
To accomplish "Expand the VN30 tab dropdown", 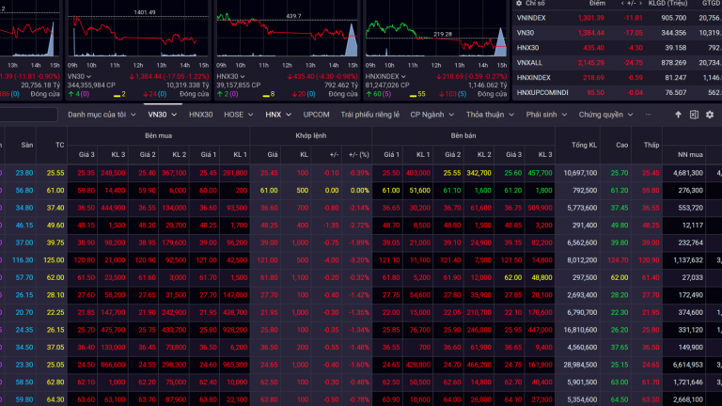I will click(x=174, y=115).
